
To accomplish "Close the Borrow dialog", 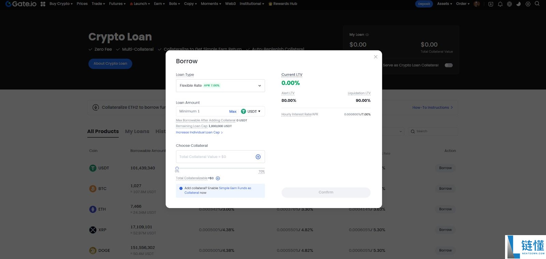I will click(376, 57).
